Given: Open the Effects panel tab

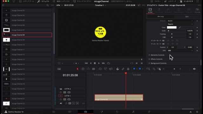Looking at the screenshot, I should click(43, 1).
